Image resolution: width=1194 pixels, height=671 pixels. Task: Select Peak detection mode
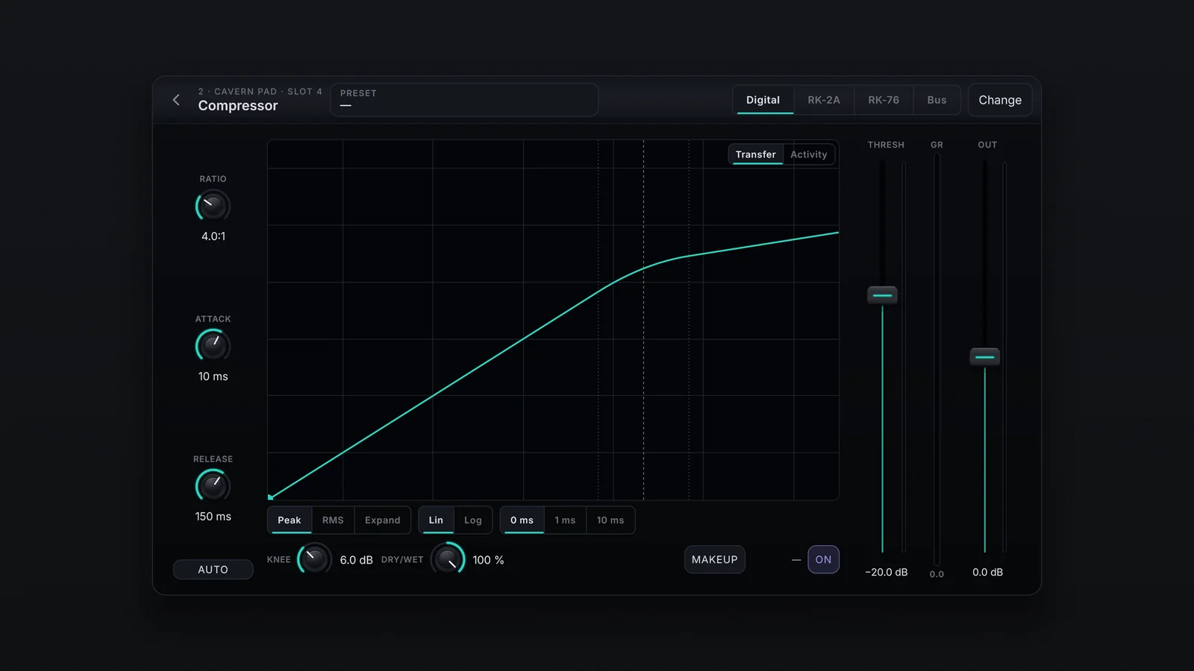(x=290, y=520)
